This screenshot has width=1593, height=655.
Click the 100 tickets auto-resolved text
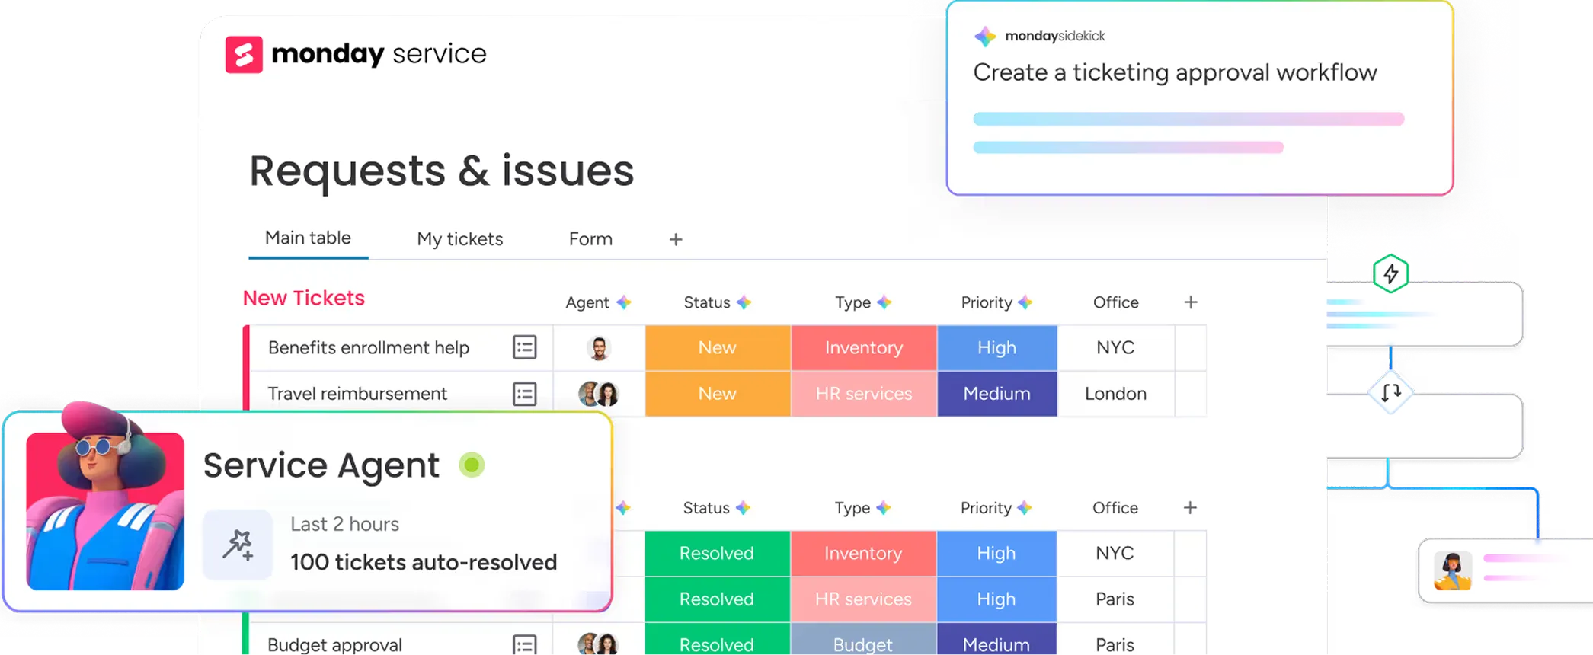(x=424, y=563)
